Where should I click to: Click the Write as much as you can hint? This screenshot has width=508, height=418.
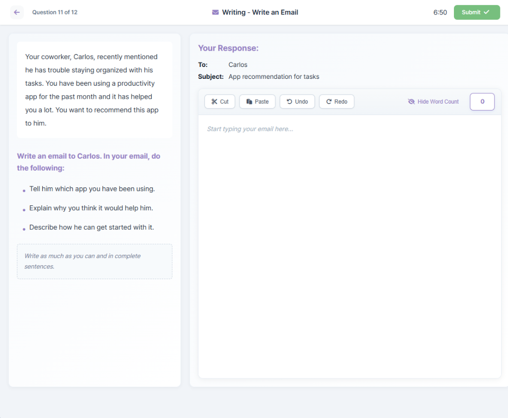point(94,261)
